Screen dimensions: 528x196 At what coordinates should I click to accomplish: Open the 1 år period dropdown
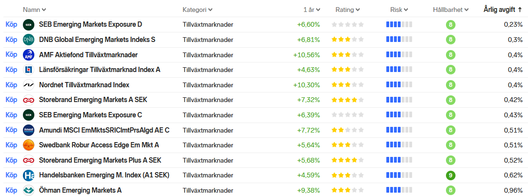click(312, 10)
